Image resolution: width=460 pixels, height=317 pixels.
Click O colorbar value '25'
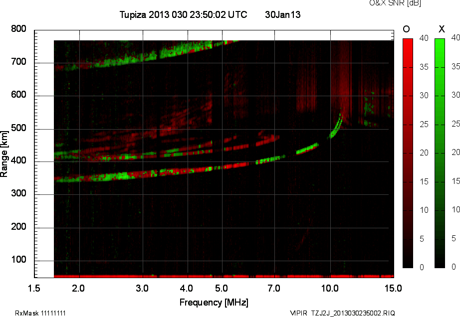pyautogui.click(x=424, y=124)
